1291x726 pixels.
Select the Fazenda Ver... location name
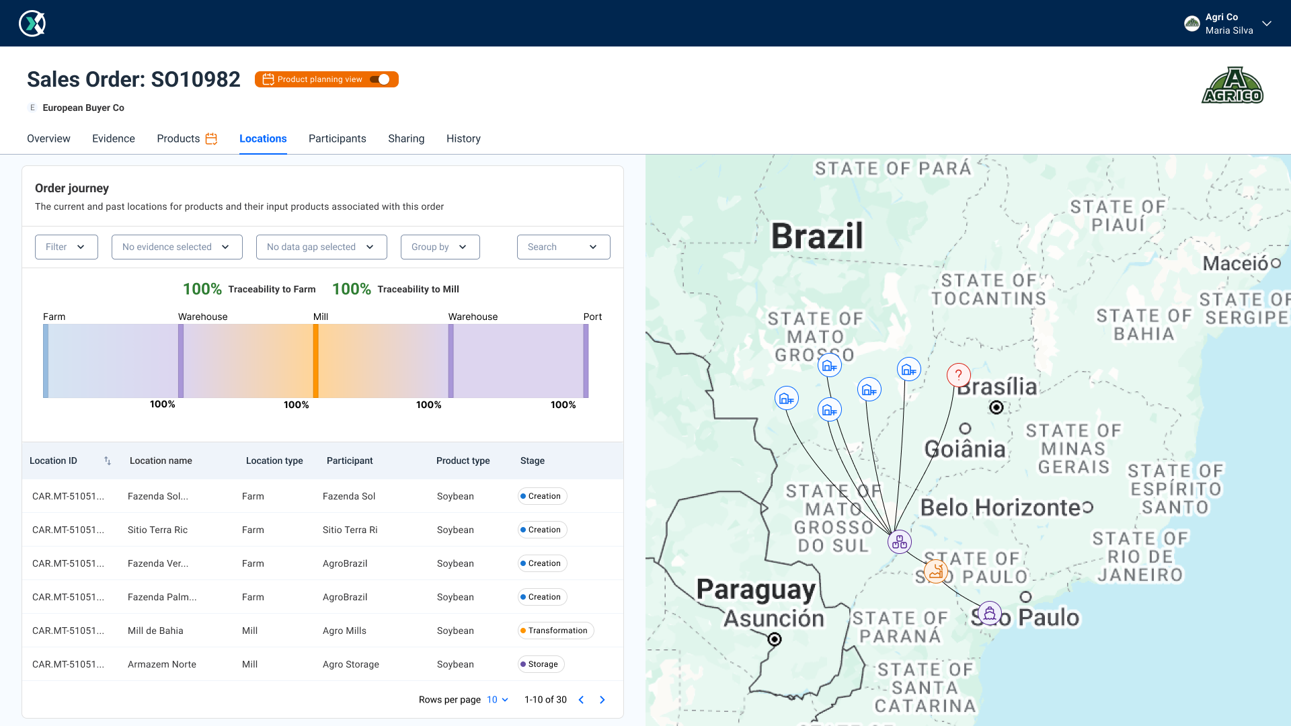click(x=158, y=563)
